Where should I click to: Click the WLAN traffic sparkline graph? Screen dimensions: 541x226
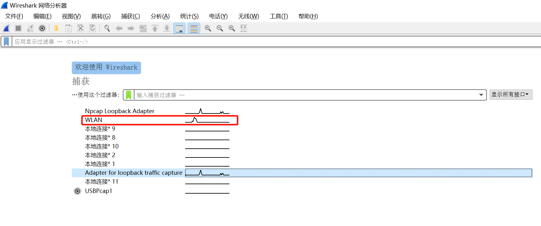(x=207, y=120)
